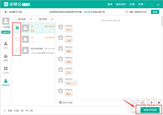Image resolution: width=163 pixels, height=115 pixels.
Task: Click the 点此购买 purchase link
Action: pos(88,12)
